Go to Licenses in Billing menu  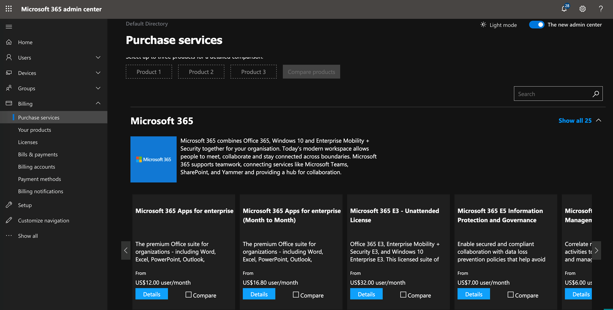[x=28, y=142]
